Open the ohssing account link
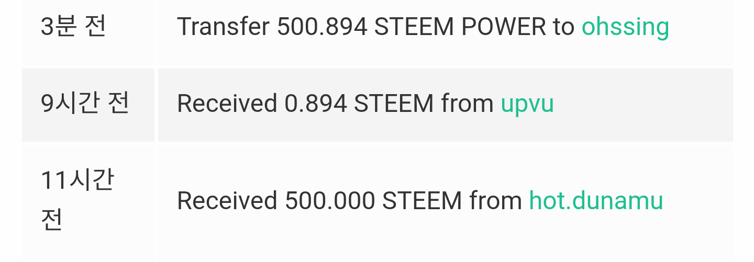 pos(625,27)
